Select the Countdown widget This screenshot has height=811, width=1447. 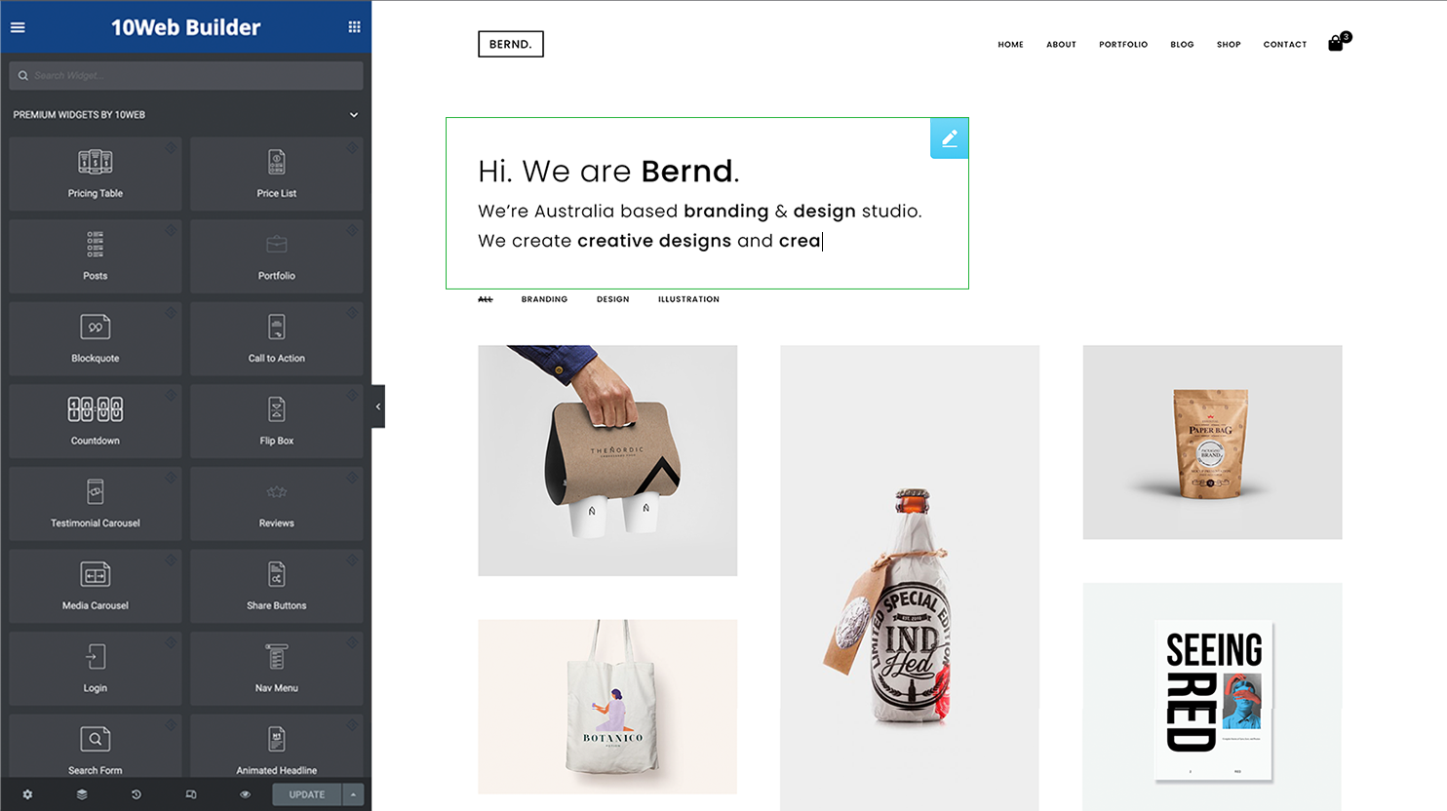[x=96, y=421]
